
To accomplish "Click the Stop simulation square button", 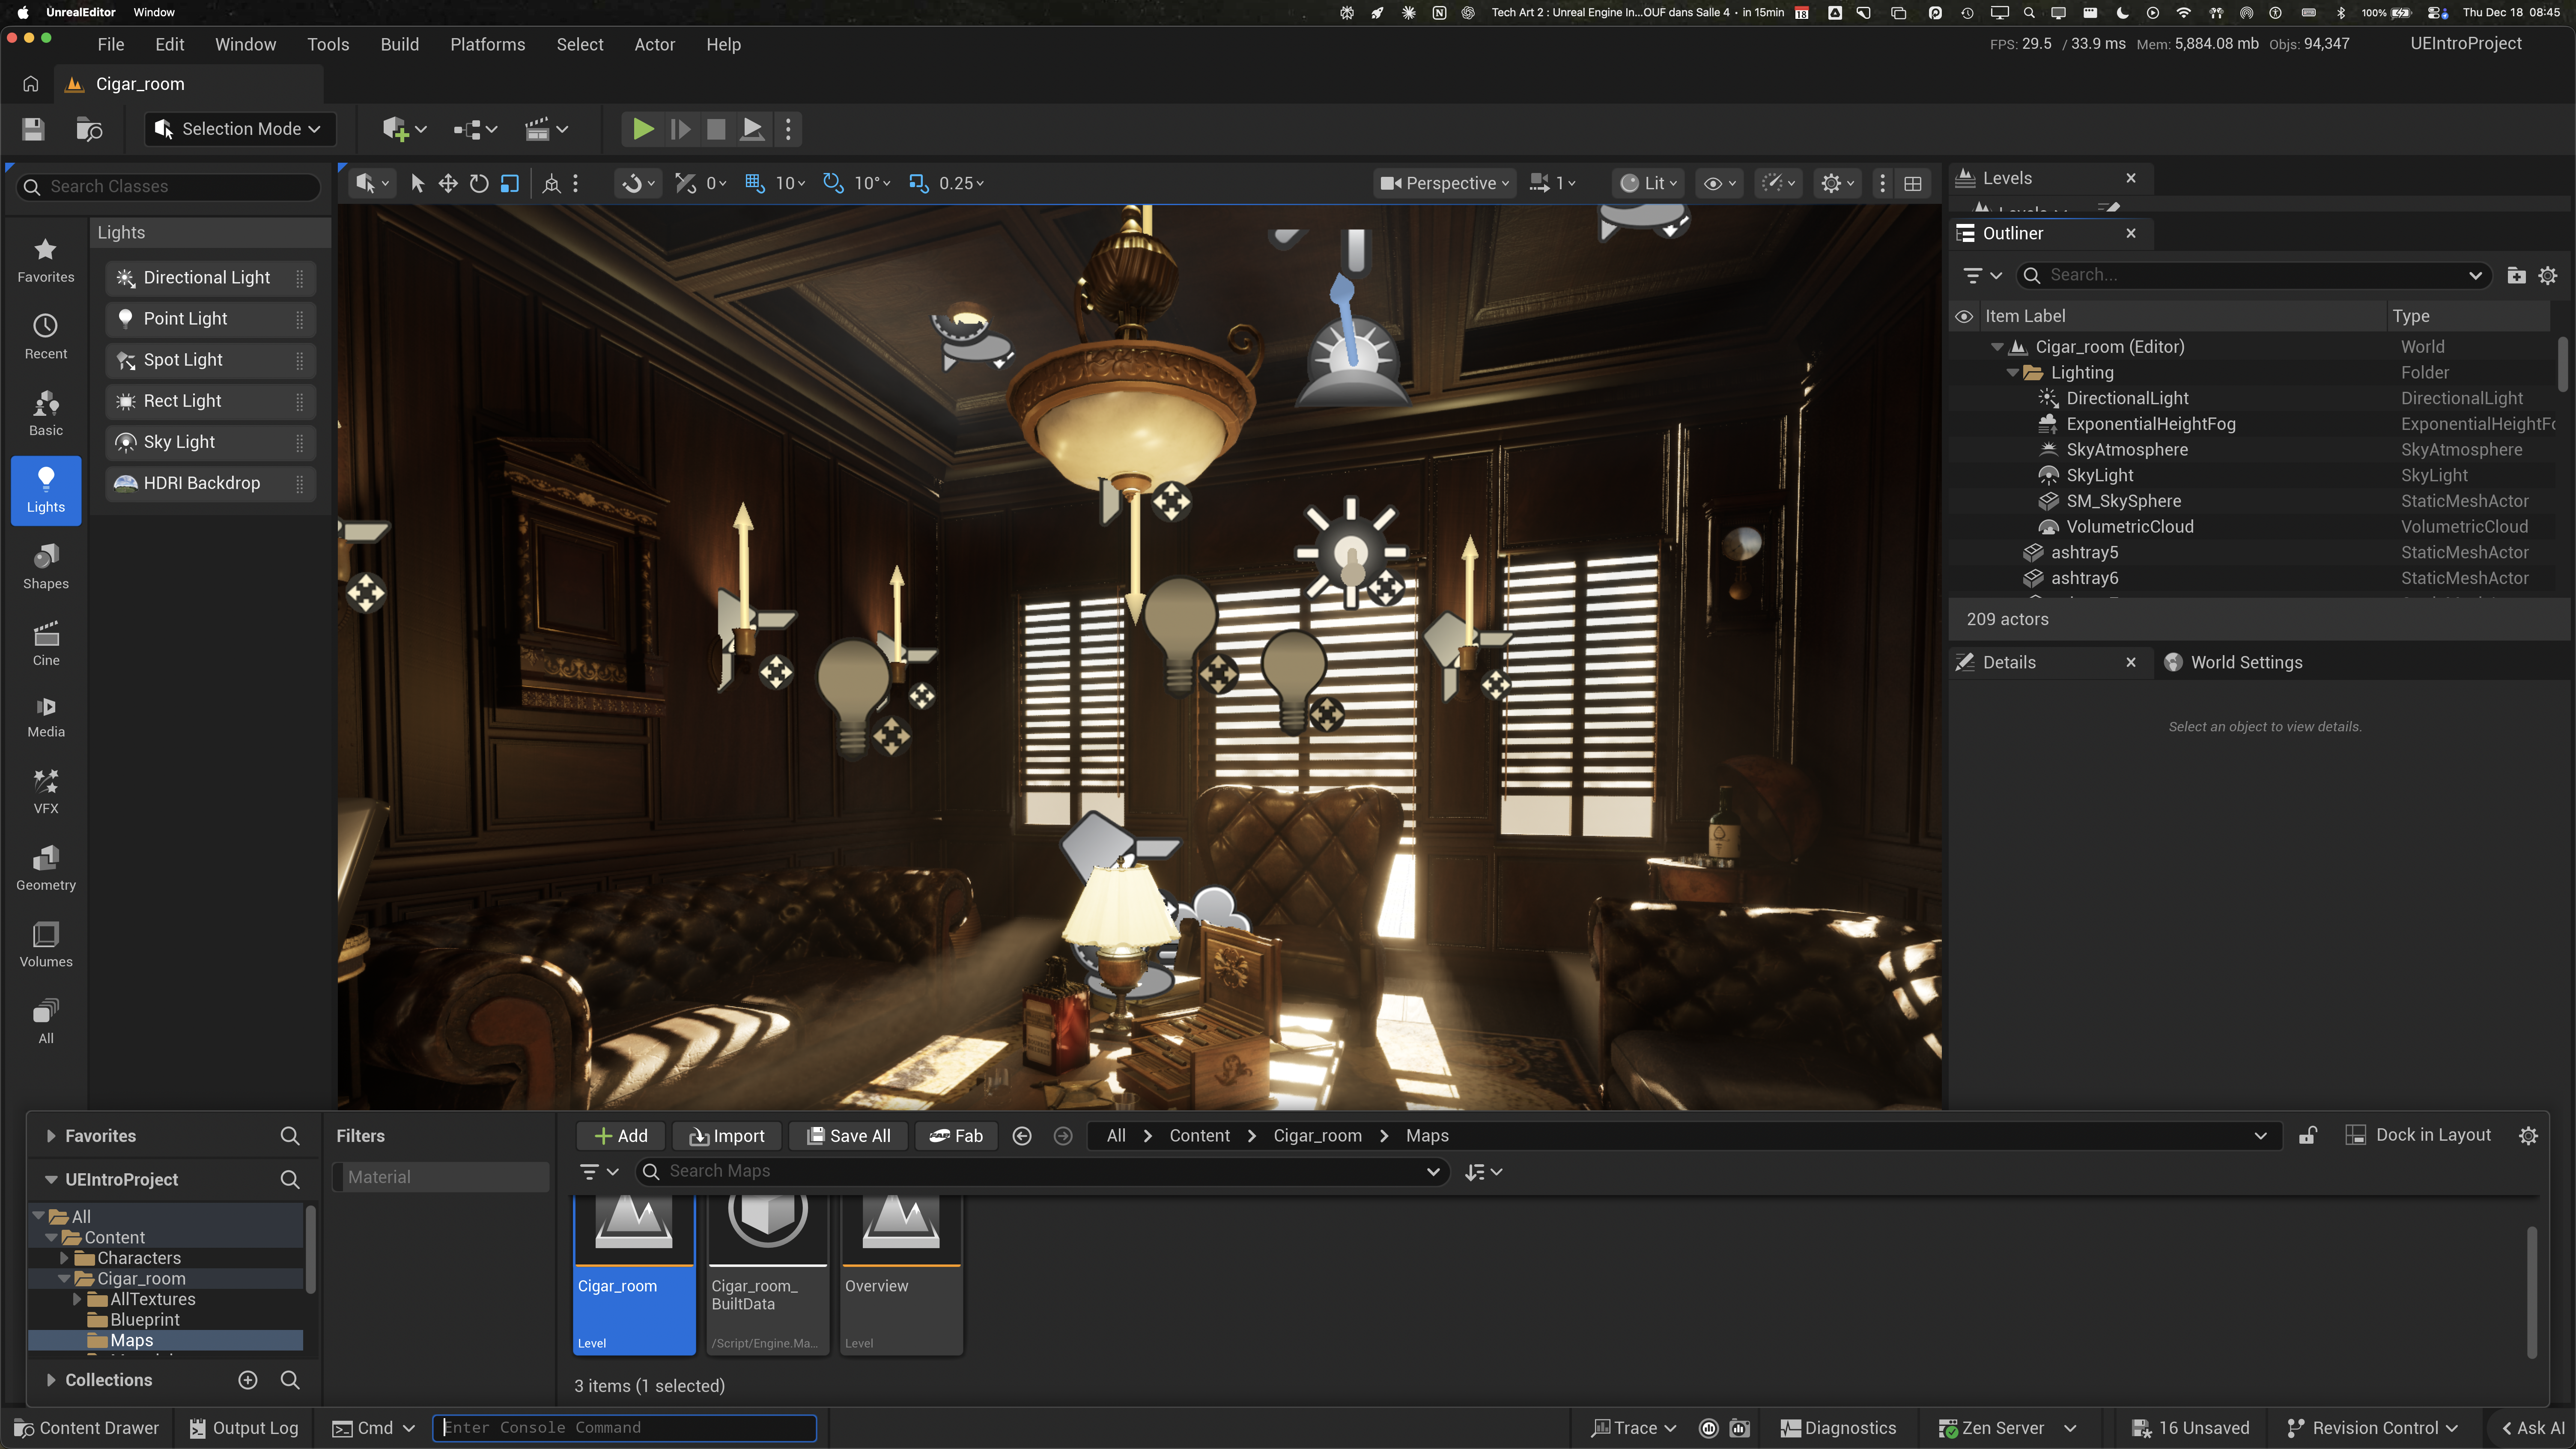I will 716,129.
